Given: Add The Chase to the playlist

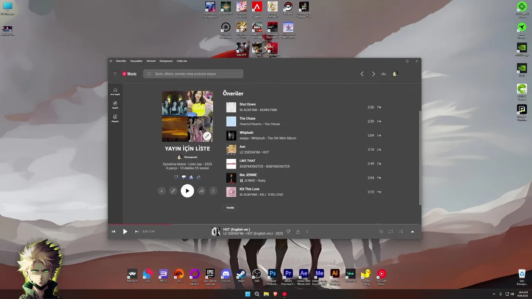Looking at the screenshot, I should pyautogui.click(x=379, y=121).
